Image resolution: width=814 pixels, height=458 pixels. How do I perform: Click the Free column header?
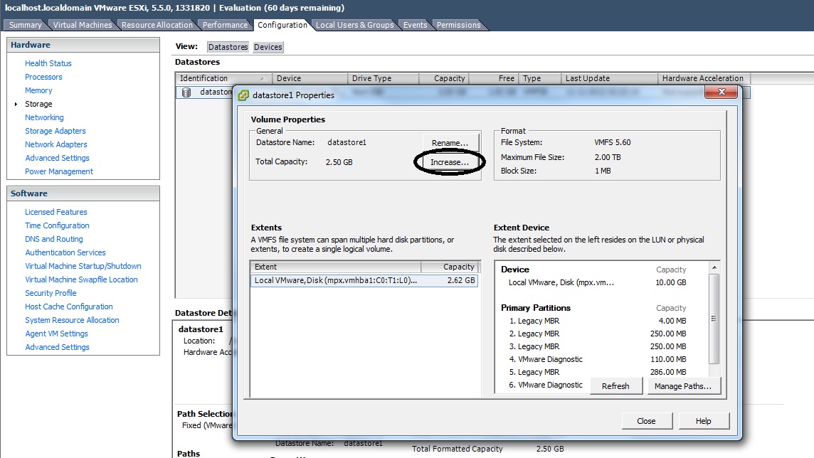pos(494,78)
